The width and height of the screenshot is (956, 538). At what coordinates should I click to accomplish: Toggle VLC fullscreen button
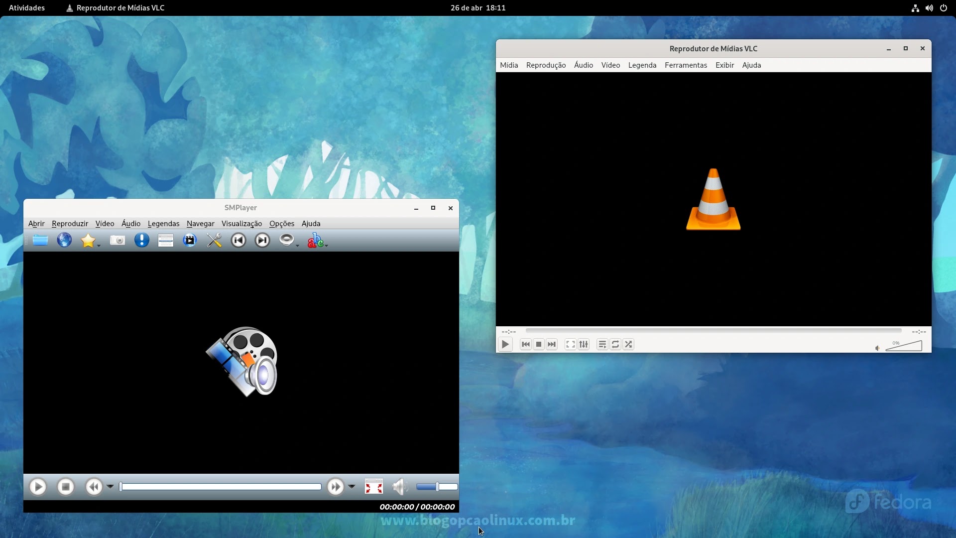(570, 344)
